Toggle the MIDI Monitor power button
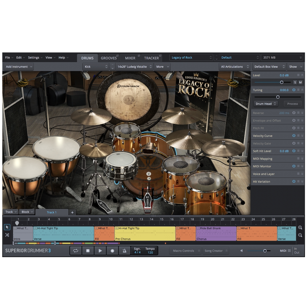This screenshot has height=307, width=307. coord(294,166)
